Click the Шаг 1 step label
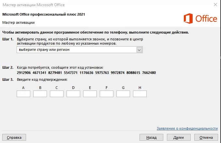 [x=8, y=39]
